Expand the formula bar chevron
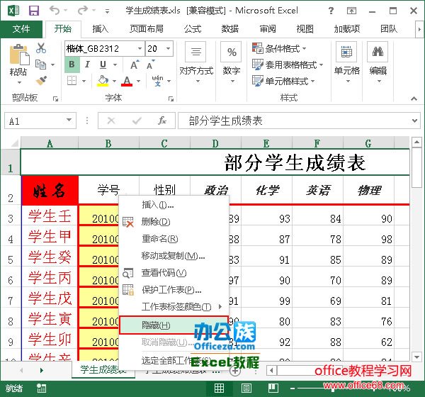 [414, 121]
